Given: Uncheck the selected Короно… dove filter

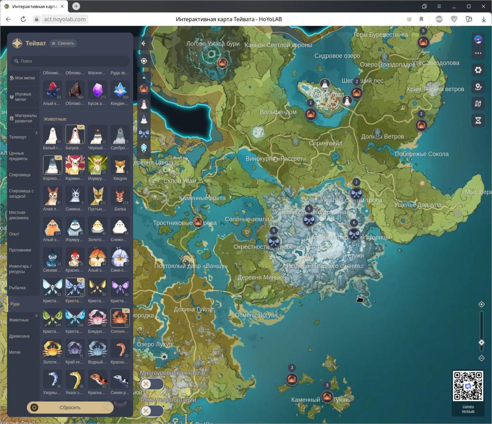Looking at the screenshot, I should [52, 165].
